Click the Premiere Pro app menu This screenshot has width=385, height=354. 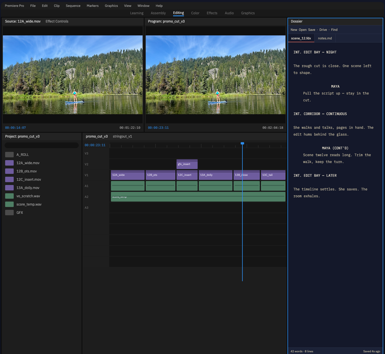pyautogui.click(x=15, y=6)
